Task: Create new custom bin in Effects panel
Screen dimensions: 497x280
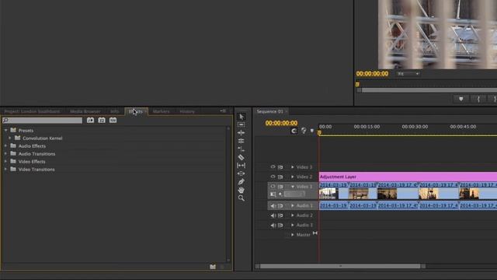Action: (x=213, y=267)
